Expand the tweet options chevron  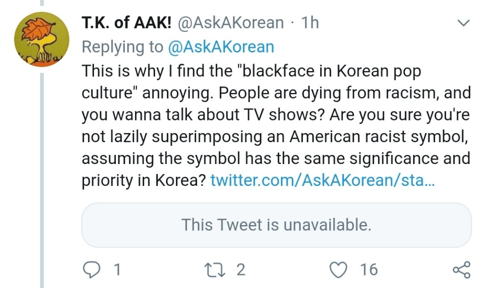tap(463, 23)
